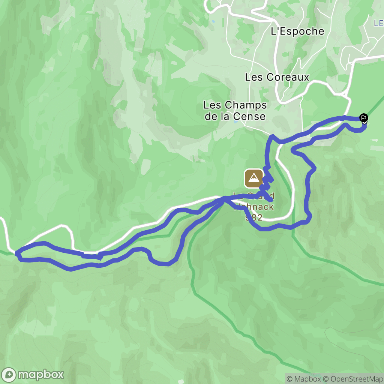Click blue route zigzag near summit icon
Screen dimensions: 384x384
(x=267, y=181)
